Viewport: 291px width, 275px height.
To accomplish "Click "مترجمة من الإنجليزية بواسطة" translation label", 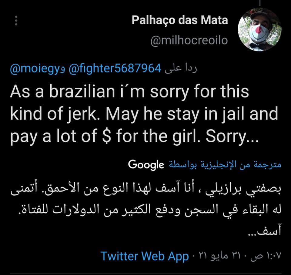I will pyautogui.click(x=225, y=165).
